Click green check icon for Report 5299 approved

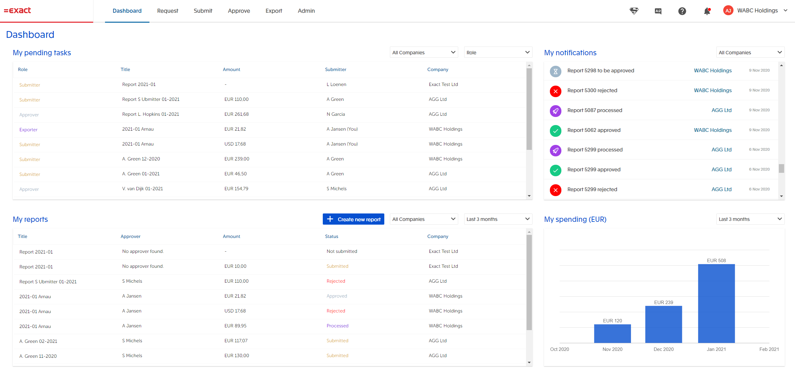555,170
